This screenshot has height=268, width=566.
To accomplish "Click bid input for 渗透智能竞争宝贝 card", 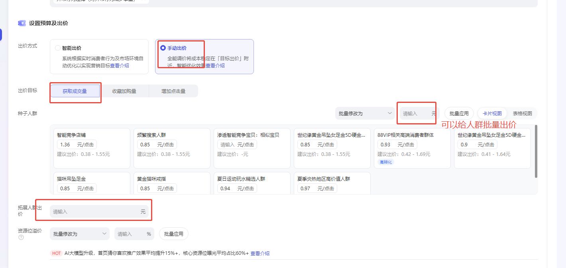I will pyautogui.click(x=227, y=145).
